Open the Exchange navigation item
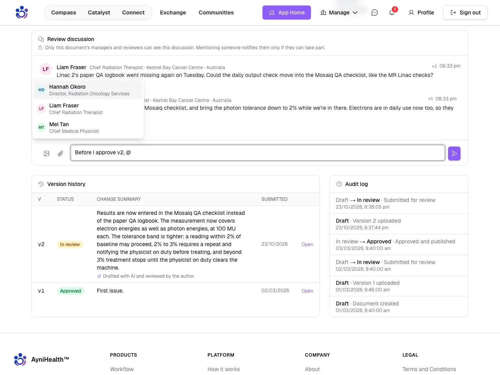 click(x=173, y=12)
